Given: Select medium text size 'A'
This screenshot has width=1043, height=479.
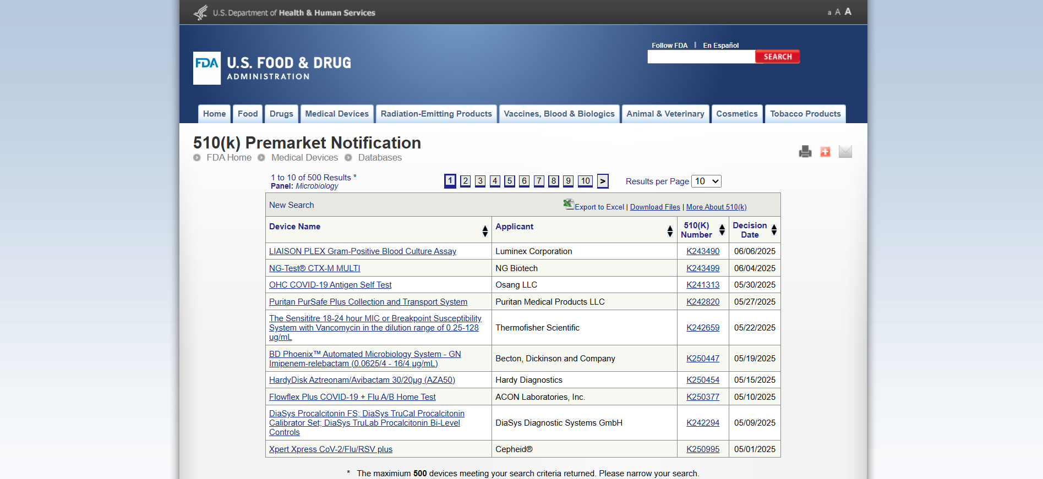Looking at the screenshot, I should click(x=838, y=12).
